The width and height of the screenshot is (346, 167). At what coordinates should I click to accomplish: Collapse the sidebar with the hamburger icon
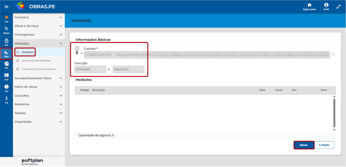[6, 7]
